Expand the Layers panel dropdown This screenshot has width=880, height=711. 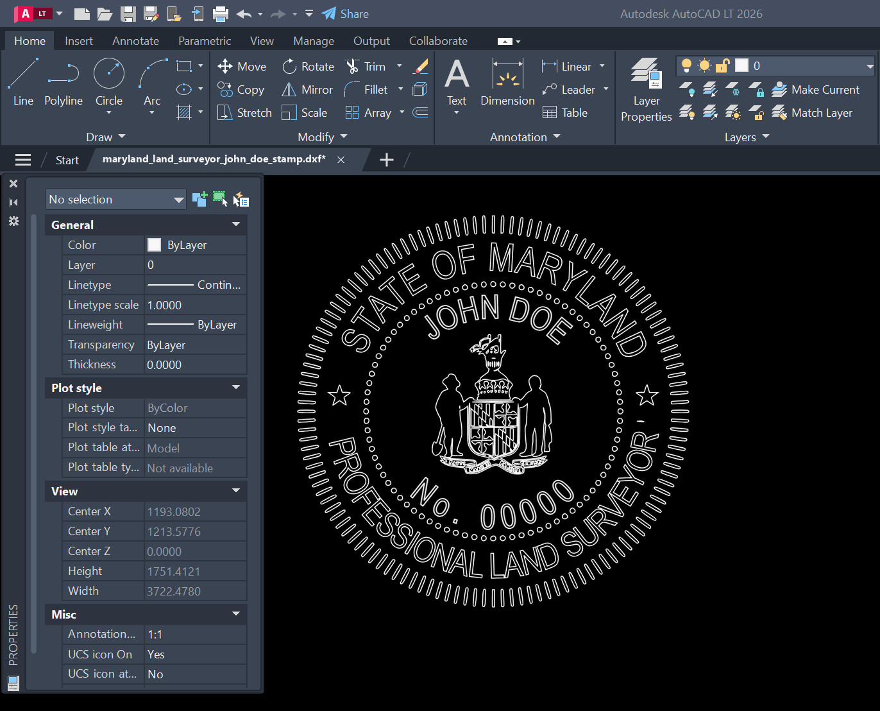point(747,137)
